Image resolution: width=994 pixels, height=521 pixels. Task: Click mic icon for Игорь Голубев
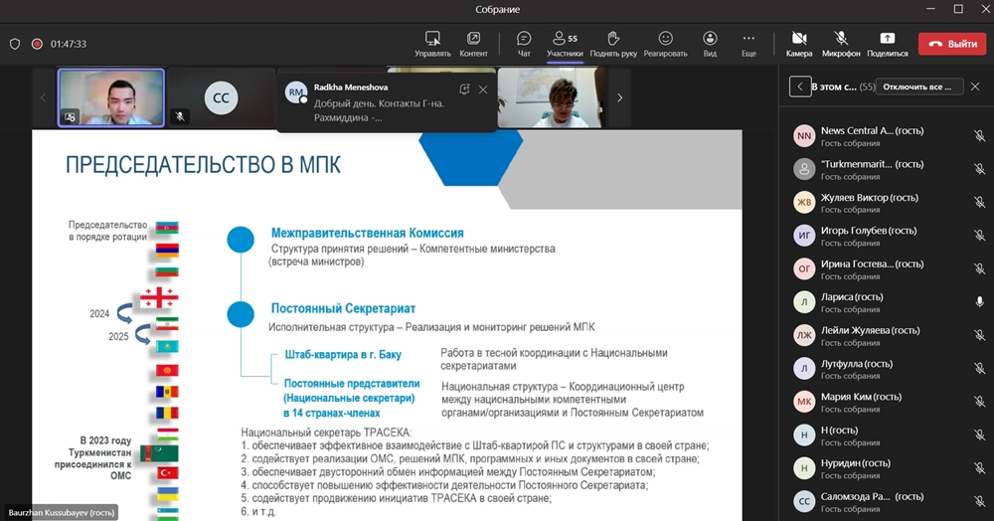[979, 236]
